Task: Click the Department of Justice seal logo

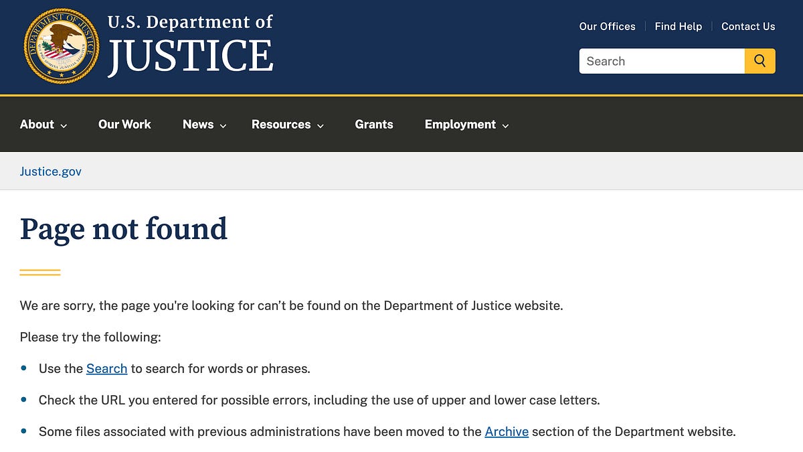Action: 61,46
